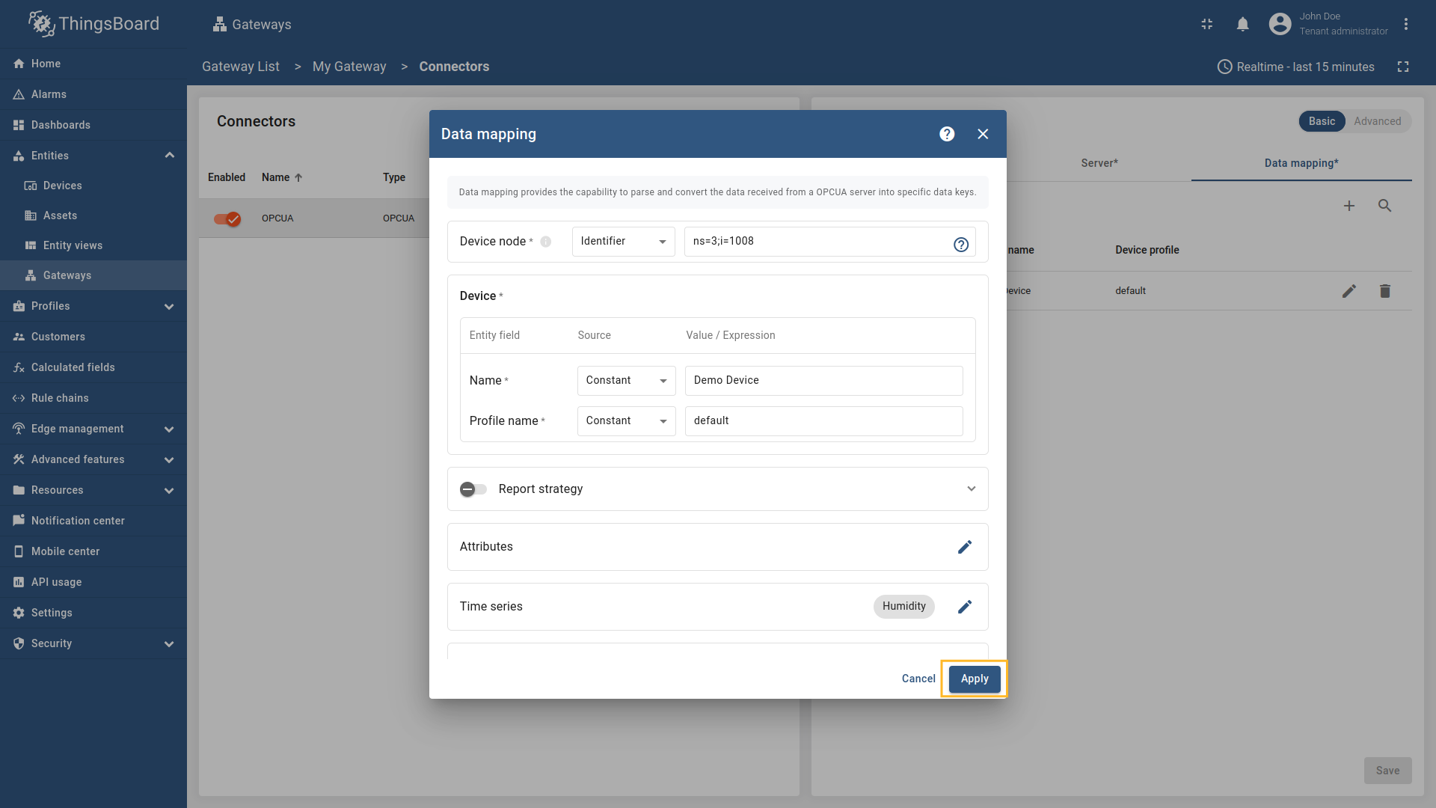Screen dimensions: 1436x808
Task: Add a new data mapping with the plus icon
Action: click(1349, 206)
